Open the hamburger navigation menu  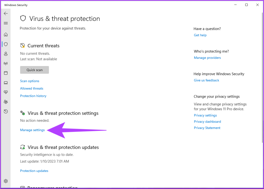(x=6, y=23)
